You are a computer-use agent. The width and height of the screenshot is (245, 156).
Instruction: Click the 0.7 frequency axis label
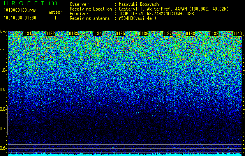pos(4,129)
